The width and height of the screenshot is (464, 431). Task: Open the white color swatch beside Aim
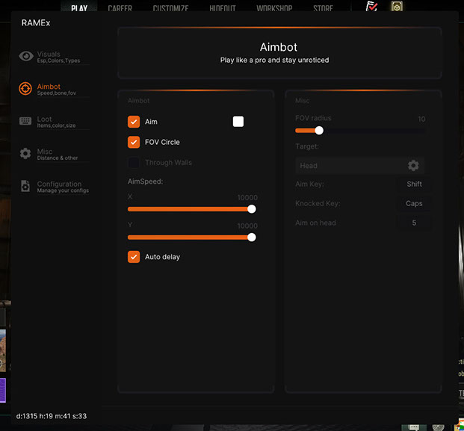click(238, 122)
